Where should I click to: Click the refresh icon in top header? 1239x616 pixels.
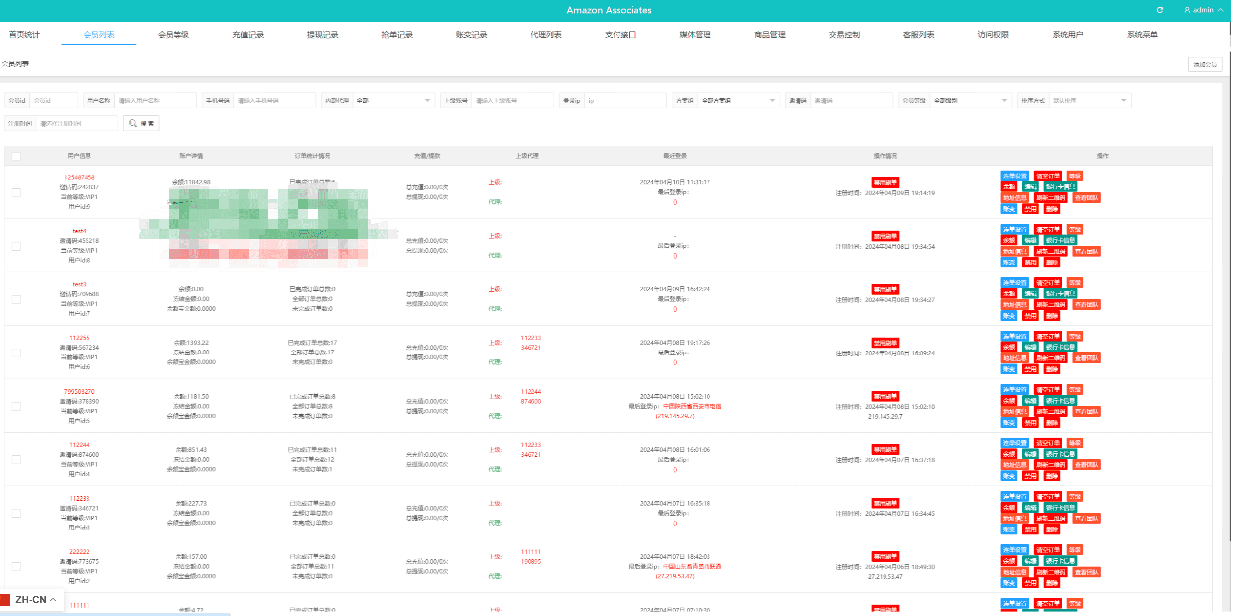[1160, 10]
